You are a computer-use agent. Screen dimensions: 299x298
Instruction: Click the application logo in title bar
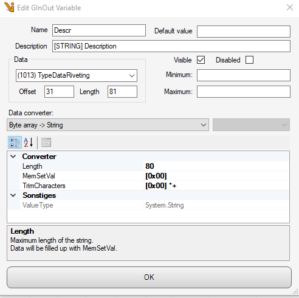(9, 7)
